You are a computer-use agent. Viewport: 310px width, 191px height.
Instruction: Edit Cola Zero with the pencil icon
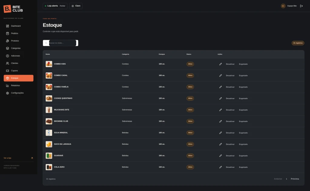point(220,167)
